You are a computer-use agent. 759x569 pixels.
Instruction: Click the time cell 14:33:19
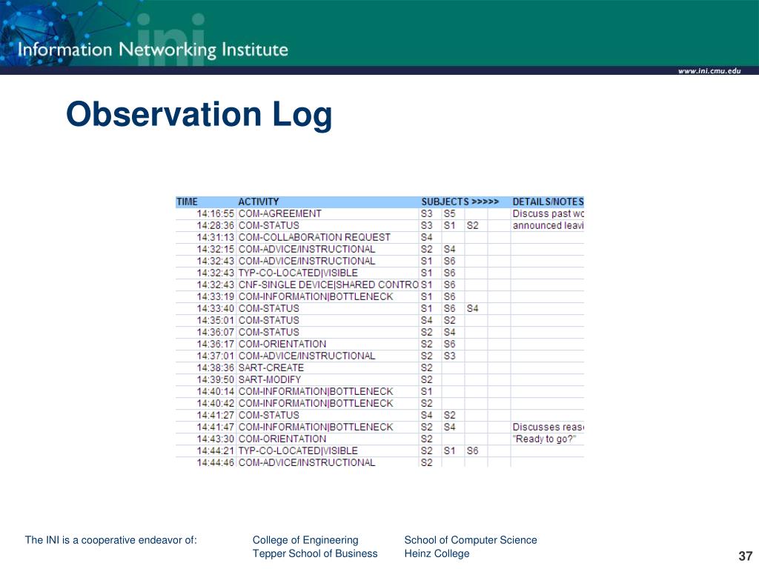click(x=215, y=296)
